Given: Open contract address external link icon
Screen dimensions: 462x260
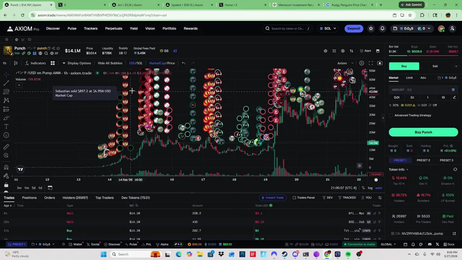Looking at the screenshot, I should tap(454, 234).
